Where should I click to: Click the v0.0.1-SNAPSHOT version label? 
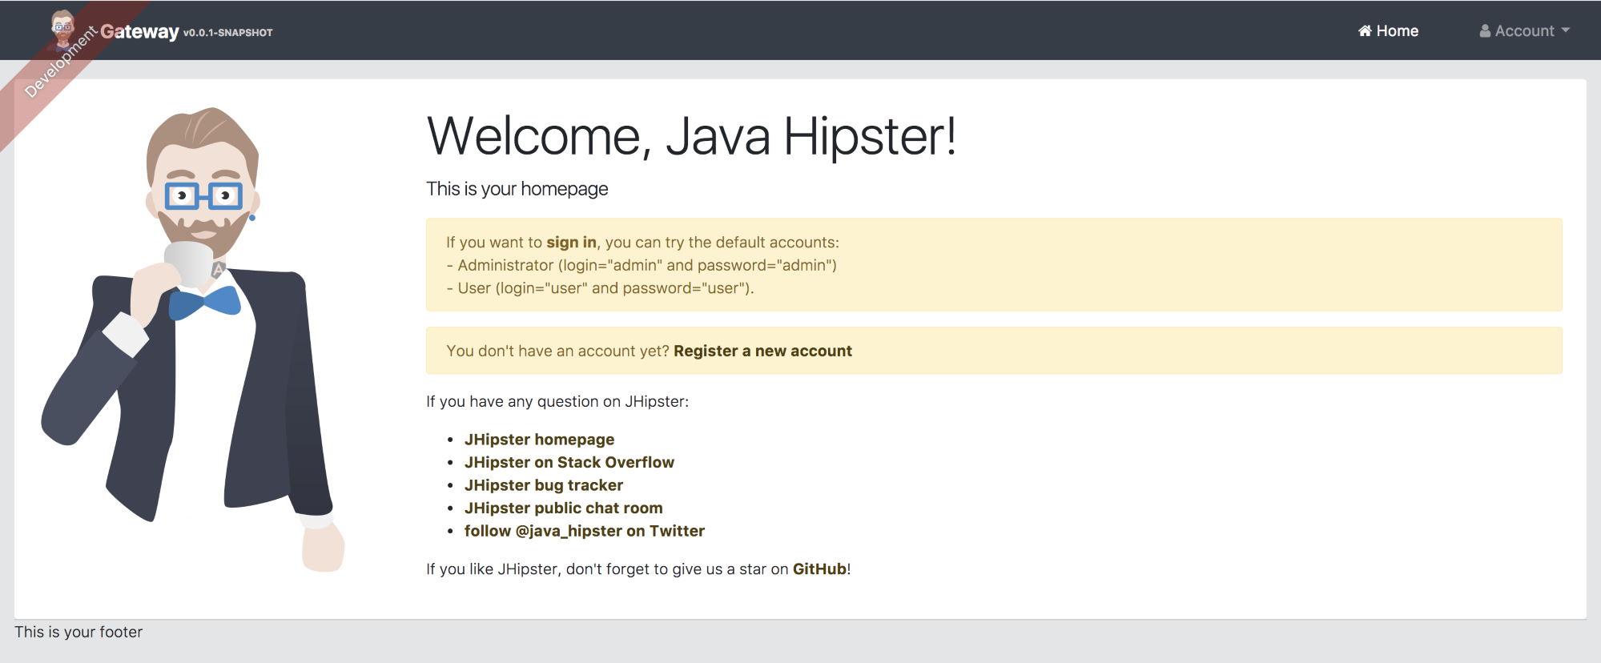(x=228, y=33)
